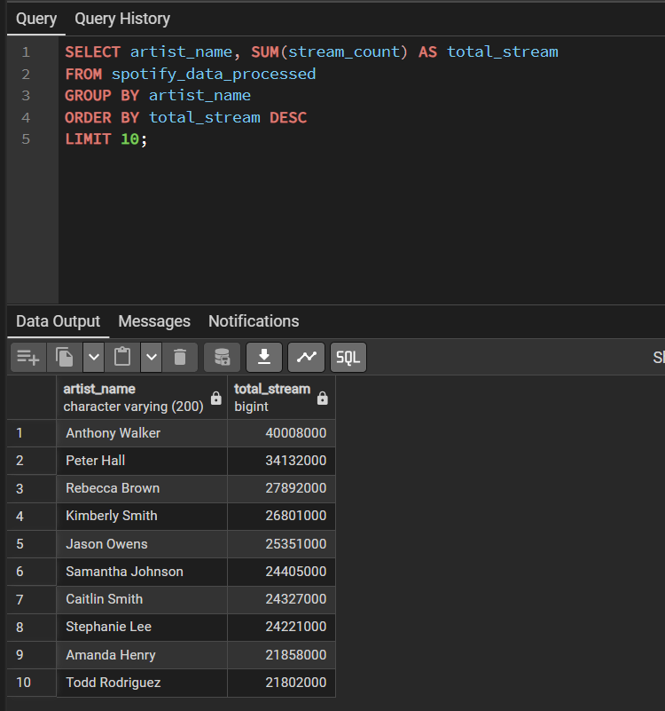The image size is (665, 711).
Task: Select the Kimberly Smith cell
Action: pyautogui.click(x=142, y=517)
